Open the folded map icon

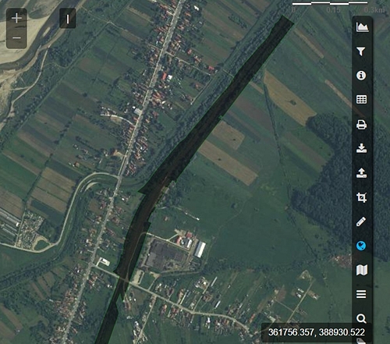(x=362, y=270)
